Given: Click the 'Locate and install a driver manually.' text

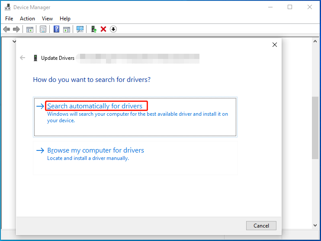Looking at the screenshot, I should tap(88, 158).
